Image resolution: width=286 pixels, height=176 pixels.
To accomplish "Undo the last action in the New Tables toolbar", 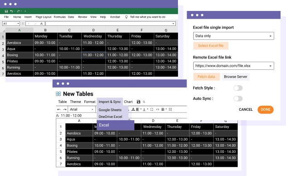I will pyautogui.click(x=59, y=109).
